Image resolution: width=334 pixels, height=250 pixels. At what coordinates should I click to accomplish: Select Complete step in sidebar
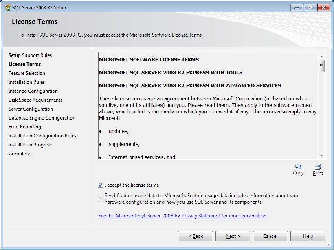[19, 154]
